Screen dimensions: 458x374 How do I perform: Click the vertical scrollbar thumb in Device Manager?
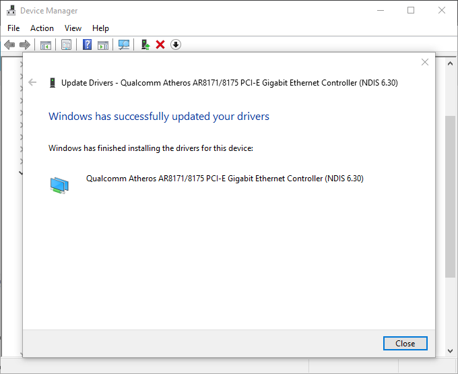(450, 196)
